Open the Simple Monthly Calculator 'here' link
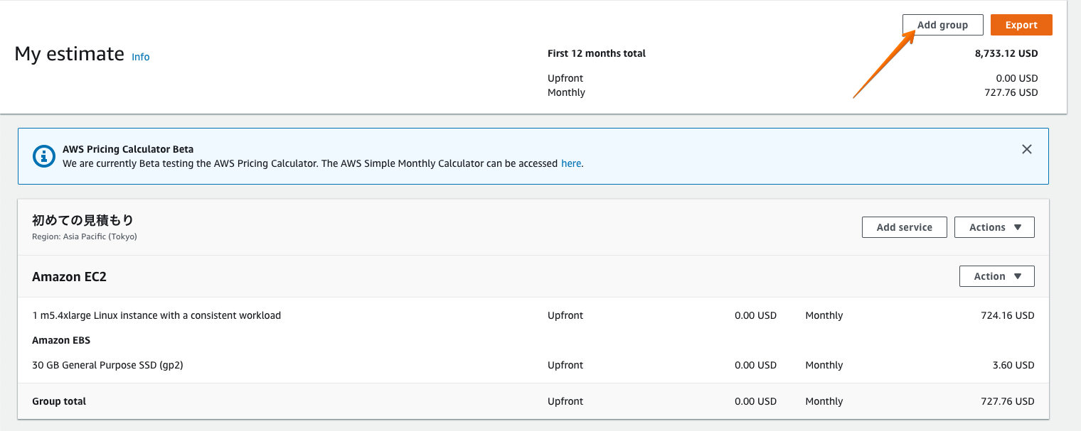 click(571, 163)
